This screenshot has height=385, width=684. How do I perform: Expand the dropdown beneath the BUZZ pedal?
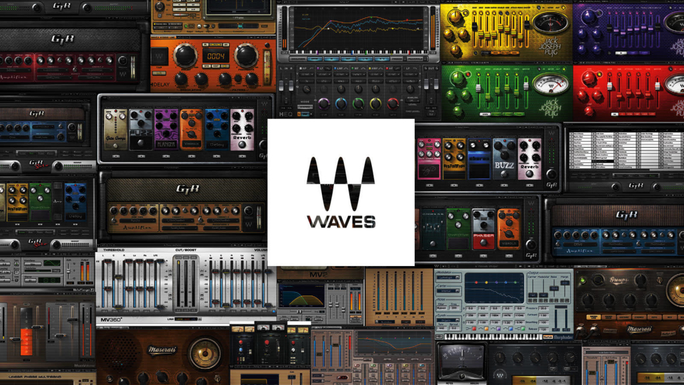[x=504, y=185]
